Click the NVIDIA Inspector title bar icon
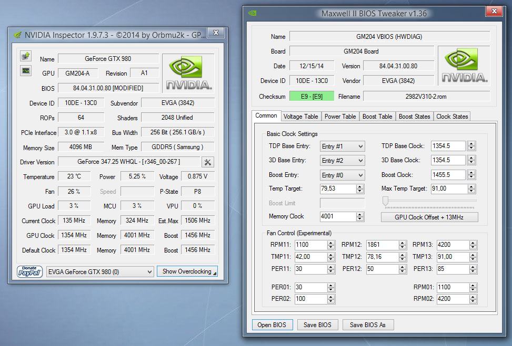 18,35
